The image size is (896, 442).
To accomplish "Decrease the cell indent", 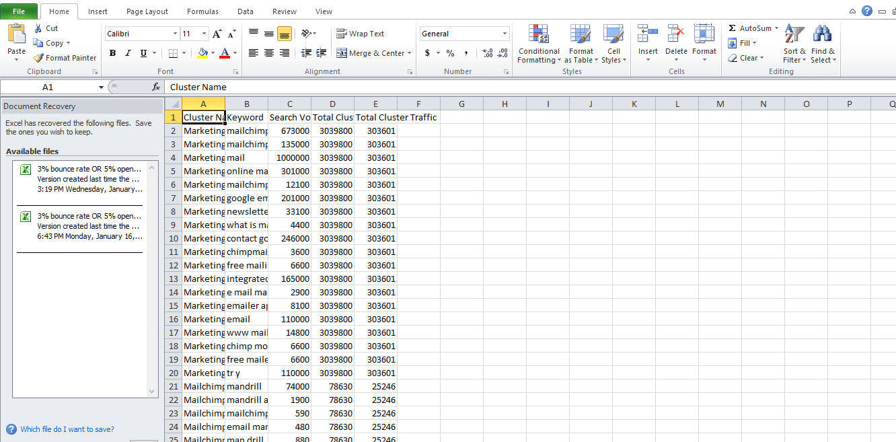I will [307, 53].
